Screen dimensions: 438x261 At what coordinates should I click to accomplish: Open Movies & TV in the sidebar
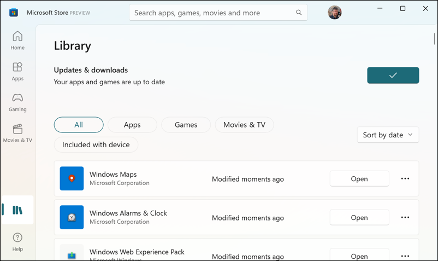point(17,133)
